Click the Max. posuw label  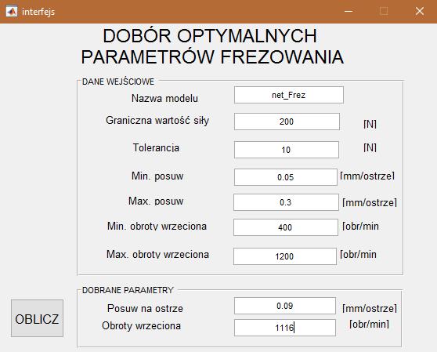pyautogui.click(x=156, y=201)
